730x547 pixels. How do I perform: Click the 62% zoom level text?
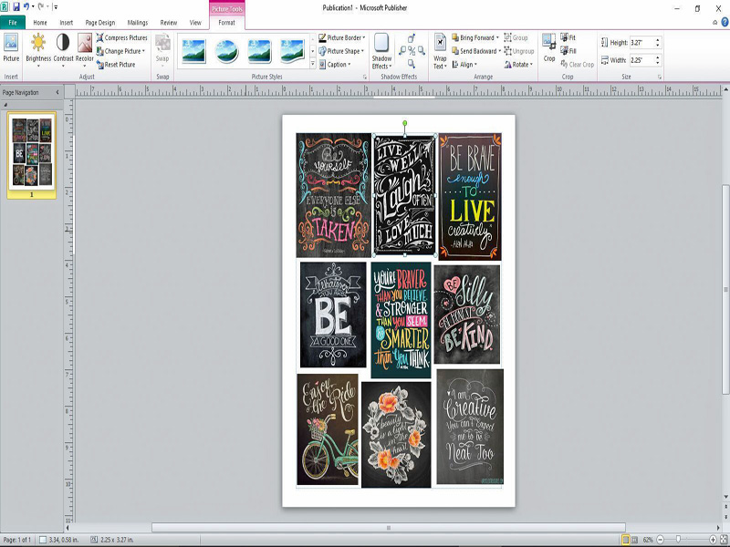pos(648,540)
